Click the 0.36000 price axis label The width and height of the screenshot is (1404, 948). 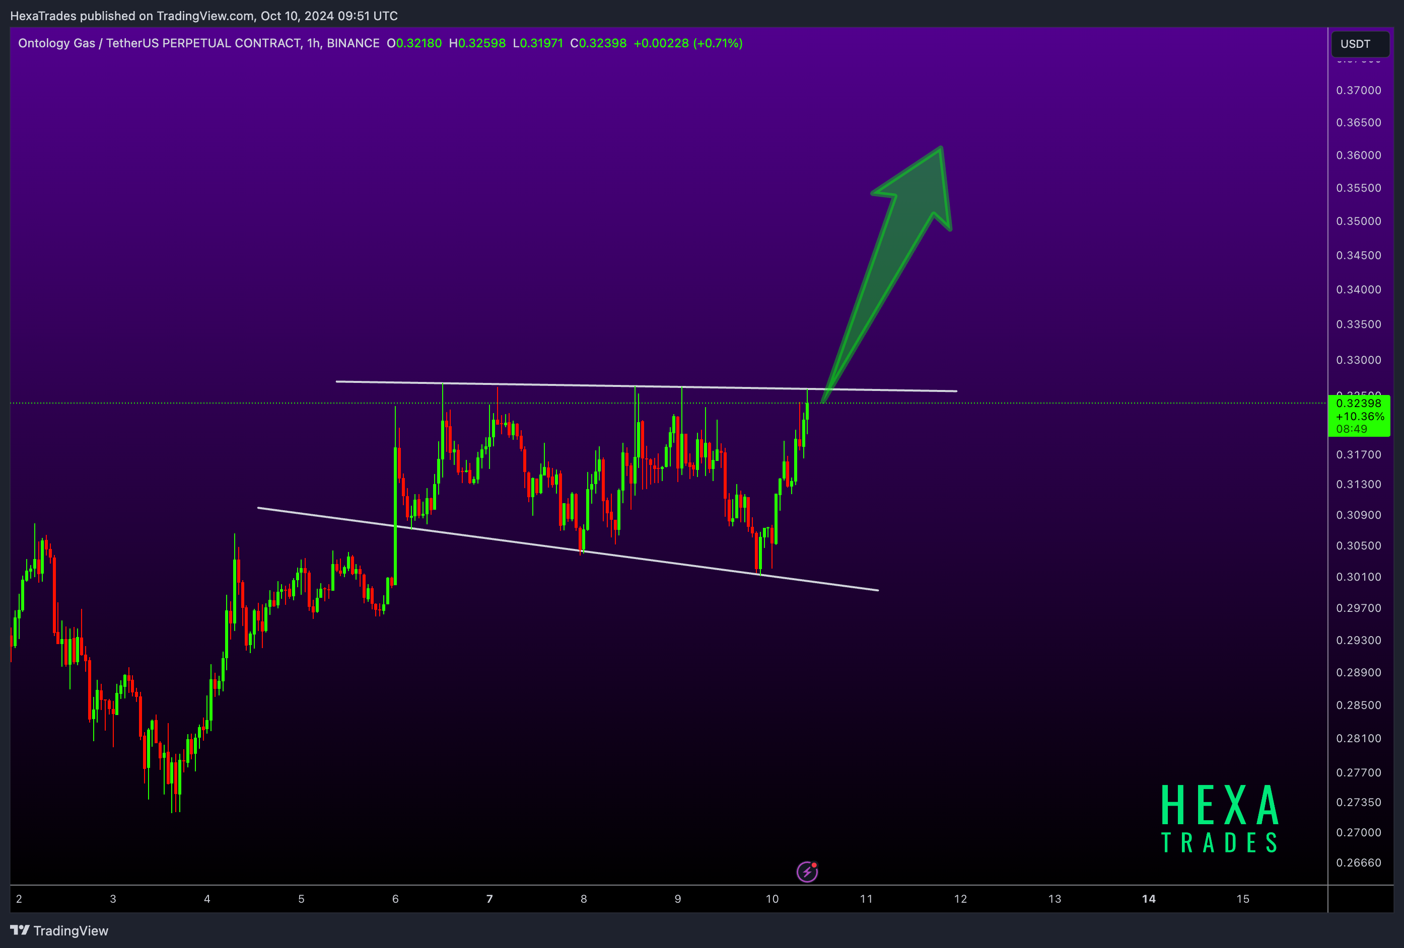point(1358,154)
